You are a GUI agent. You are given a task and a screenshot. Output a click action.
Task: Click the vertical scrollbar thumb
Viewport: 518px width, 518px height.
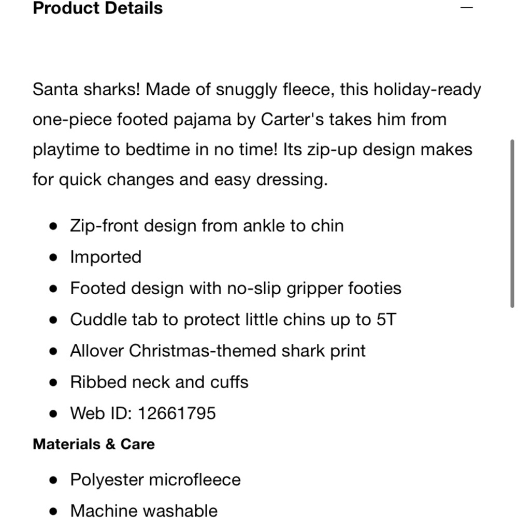512,224
